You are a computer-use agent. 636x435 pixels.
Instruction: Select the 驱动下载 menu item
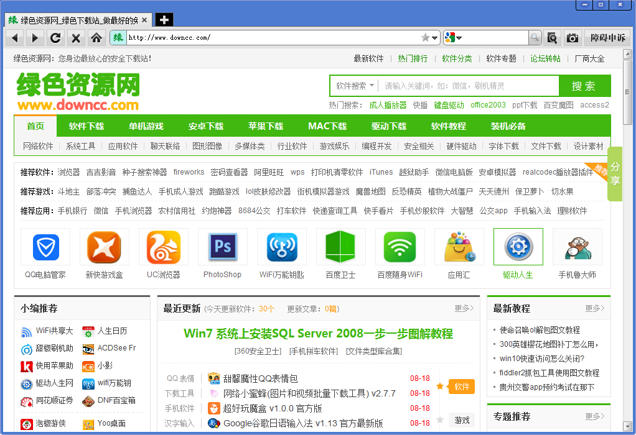pos(388,126)
